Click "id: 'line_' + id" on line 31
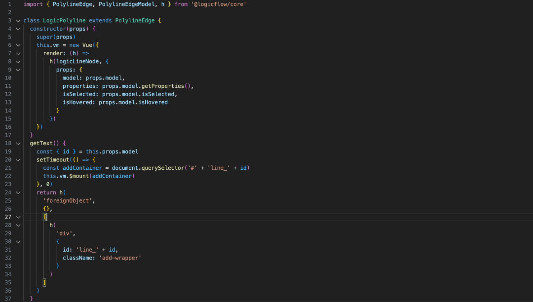 click(89, 250)
